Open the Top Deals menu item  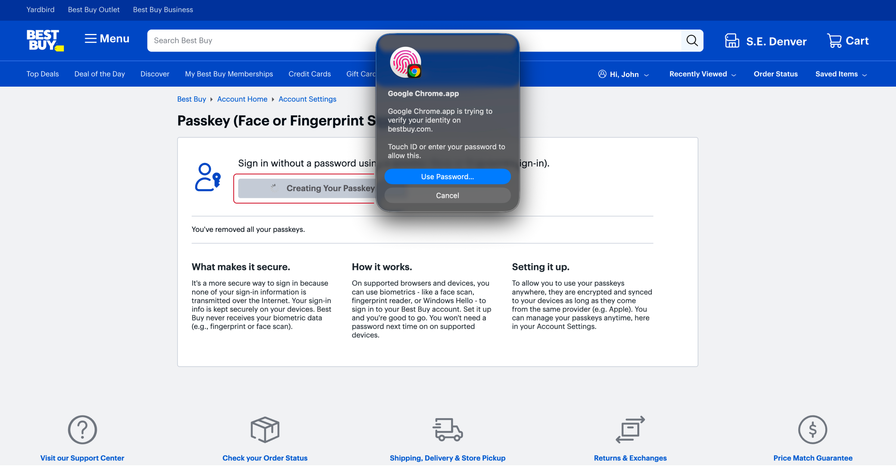[43, 74]
